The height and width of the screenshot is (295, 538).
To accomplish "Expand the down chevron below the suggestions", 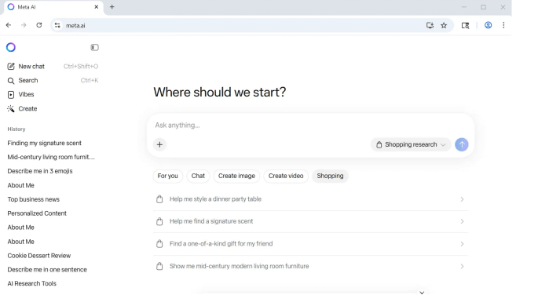I will coord(422,293).
